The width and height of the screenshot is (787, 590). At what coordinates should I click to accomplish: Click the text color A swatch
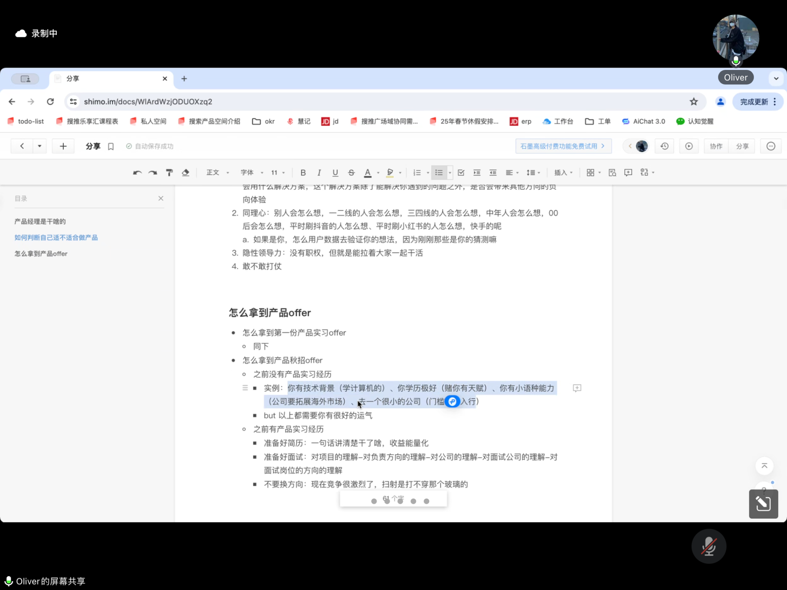click(368, 172)
